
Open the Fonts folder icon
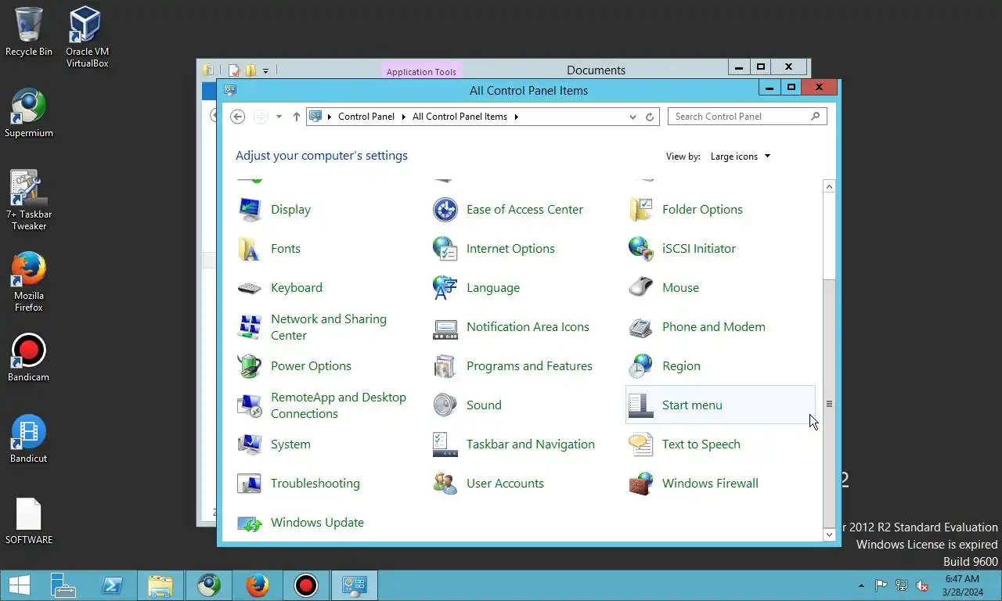click(x=250, y=249)
